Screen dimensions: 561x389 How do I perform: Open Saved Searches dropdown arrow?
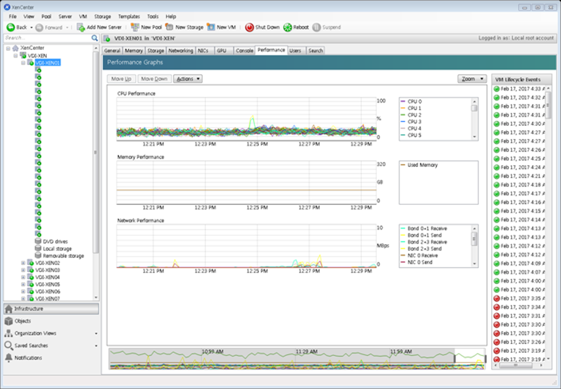(x=96, y=346)
